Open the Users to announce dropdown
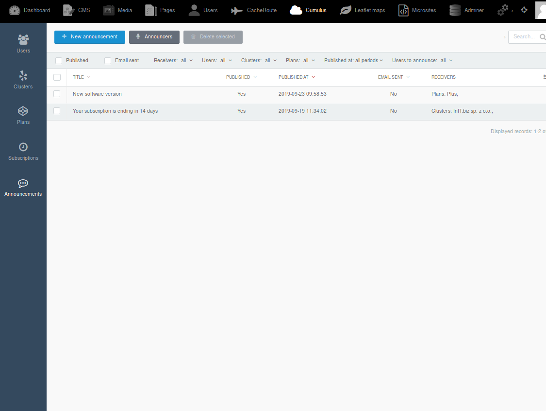 (422, 60)
